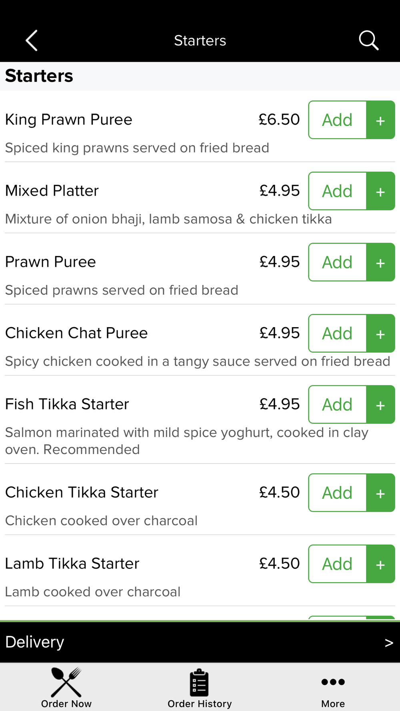Add Lamb Tikka Starter to order
The height and width of the screenshot is (711, 400).
click(x=338, y=564)
